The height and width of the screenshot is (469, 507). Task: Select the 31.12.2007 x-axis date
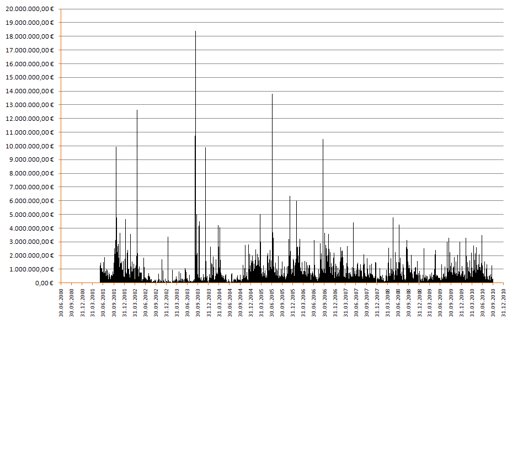point(377,303)
